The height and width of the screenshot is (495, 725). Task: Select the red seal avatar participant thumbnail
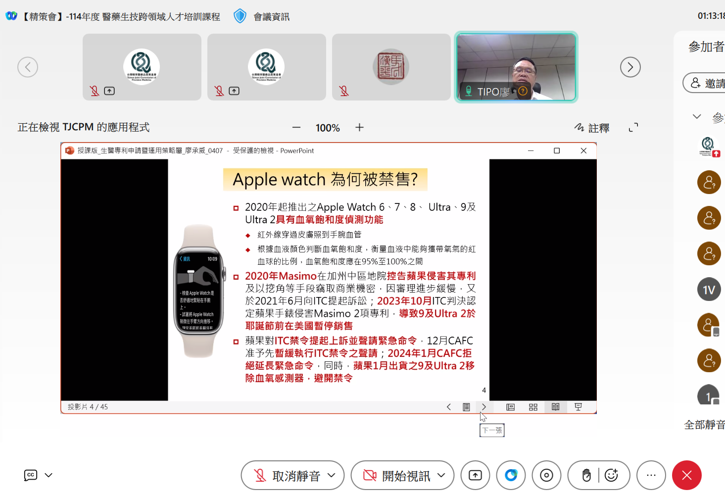(x=391, y=67)
